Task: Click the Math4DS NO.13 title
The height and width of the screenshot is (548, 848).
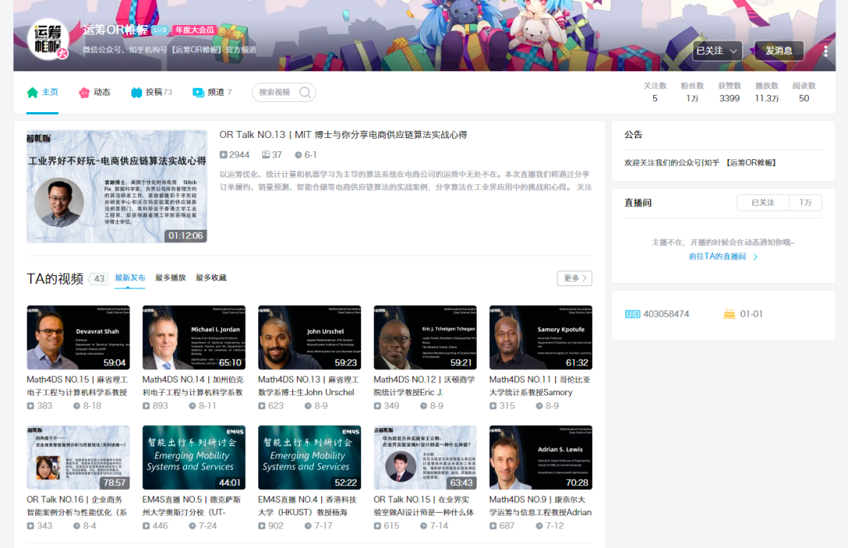Action: 309,386
